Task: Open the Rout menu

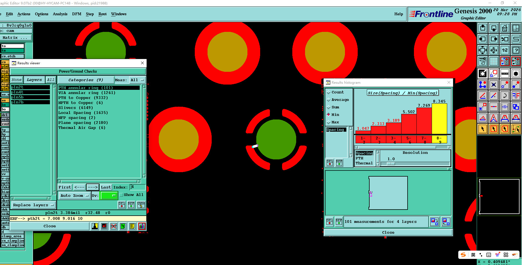Action: coord(103,14)
